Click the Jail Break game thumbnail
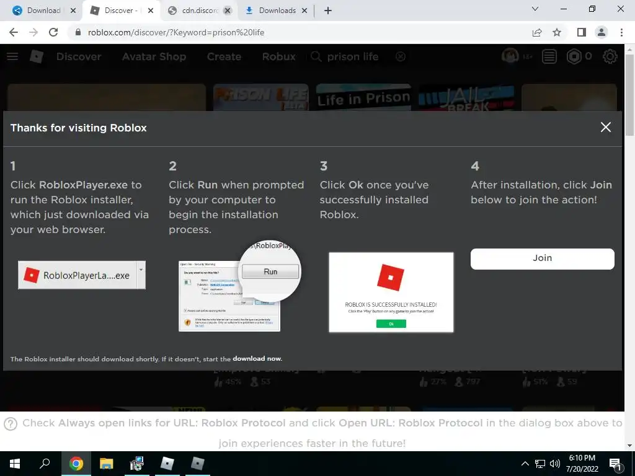 tap(466, 97)
